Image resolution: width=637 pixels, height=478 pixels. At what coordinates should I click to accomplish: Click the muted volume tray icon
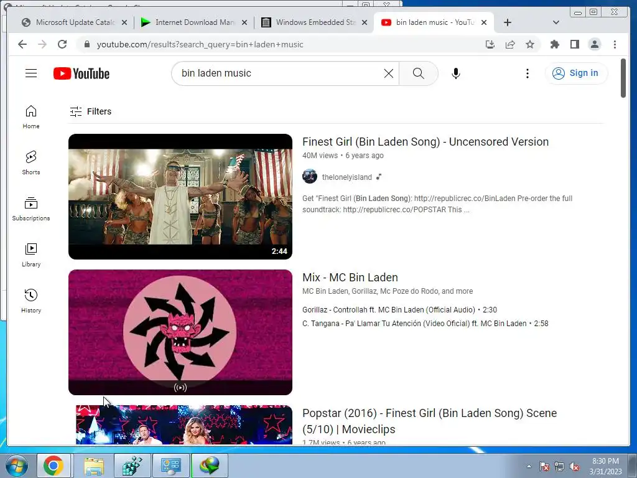tap(574, 466)
